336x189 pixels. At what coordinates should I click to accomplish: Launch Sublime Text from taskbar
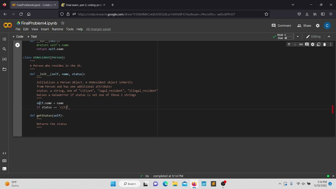[213, 184]
